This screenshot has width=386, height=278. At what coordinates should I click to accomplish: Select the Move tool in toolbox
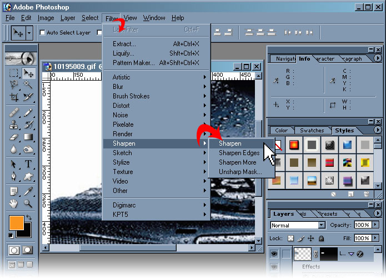tap(28, 73)
